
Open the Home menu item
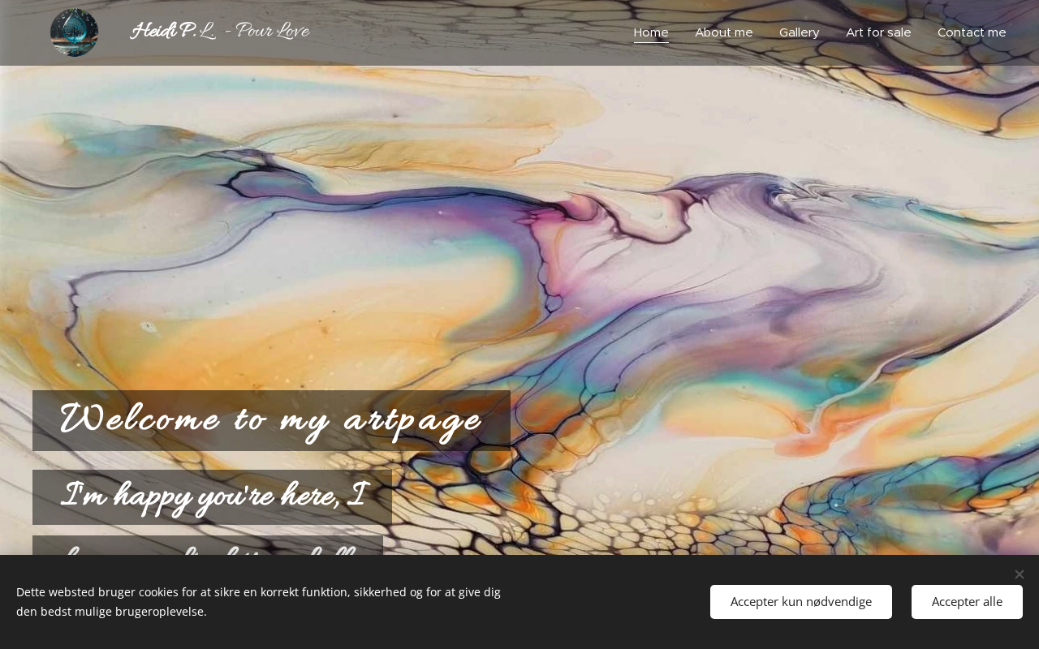tap(651, 32)
